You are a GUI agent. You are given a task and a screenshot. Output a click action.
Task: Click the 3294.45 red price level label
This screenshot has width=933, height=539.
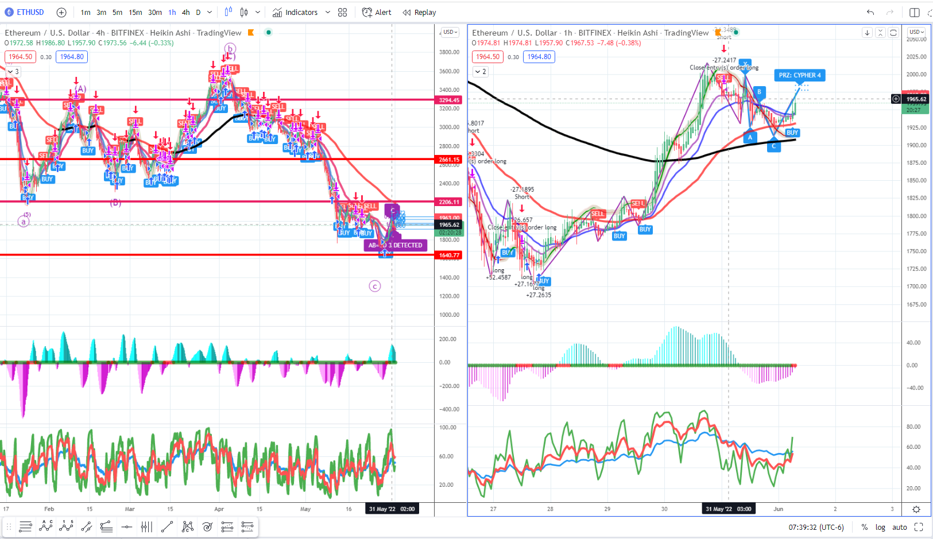click(450, 100)
